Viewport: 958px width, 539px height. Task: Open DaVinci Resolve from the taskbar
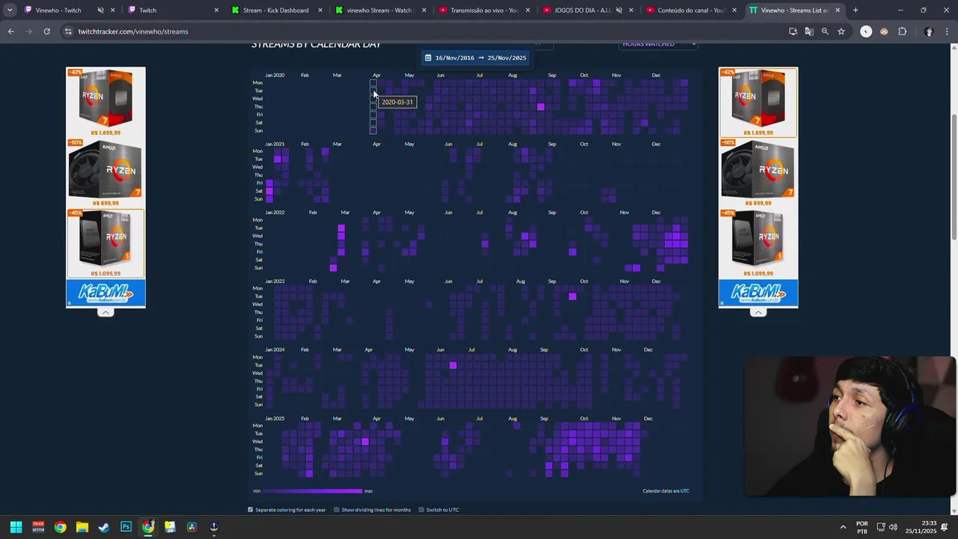pyautogui.click(x=192, y=527)
